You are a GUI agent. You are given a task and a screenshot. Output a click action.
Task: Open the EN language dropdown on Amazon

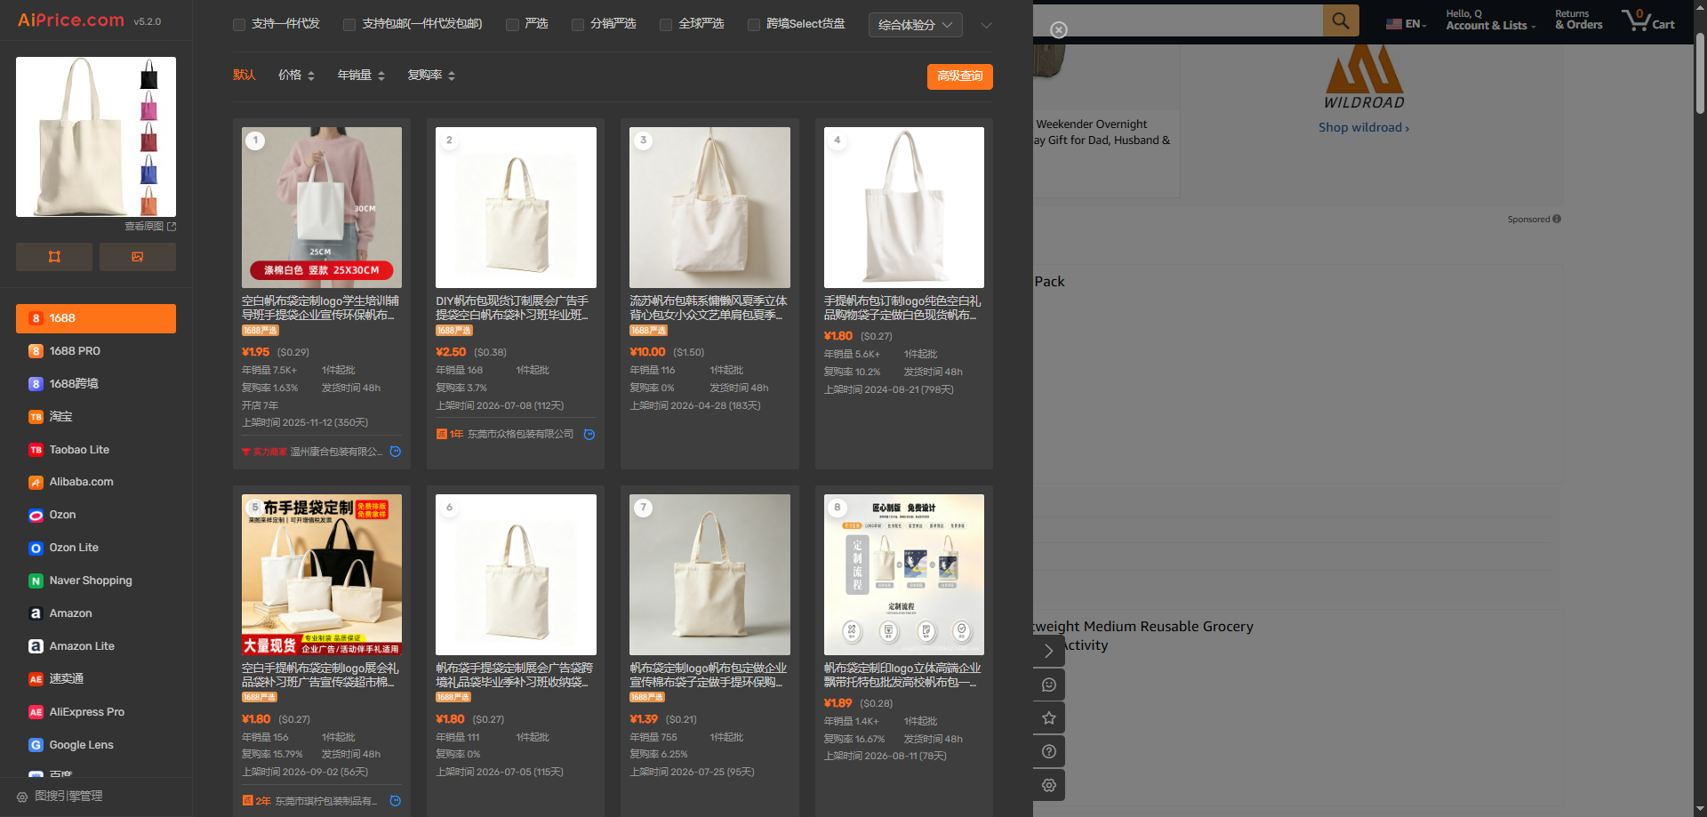pyautogui.click(x=1406, y=24)
